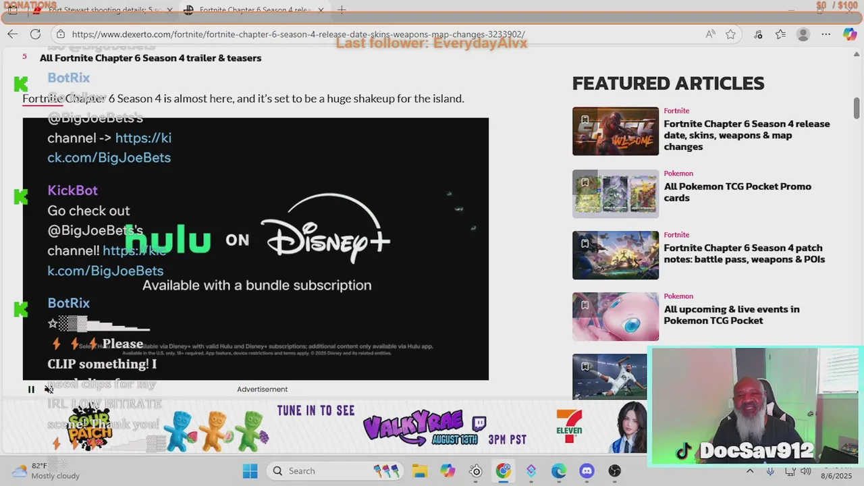Image resolution: width=864 pixels, height=486 pixels.
Task: Bookmark the Fortnite release date featured article
Action: [585, 120]
